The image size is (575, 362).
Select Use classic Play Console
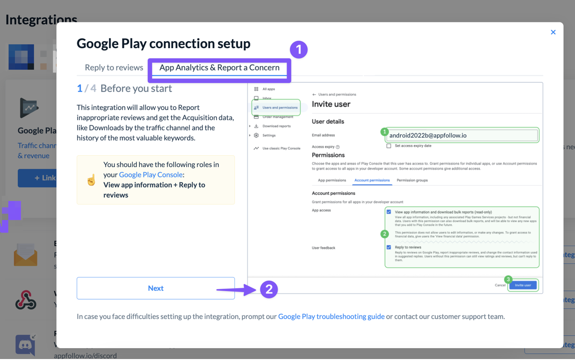281,149
